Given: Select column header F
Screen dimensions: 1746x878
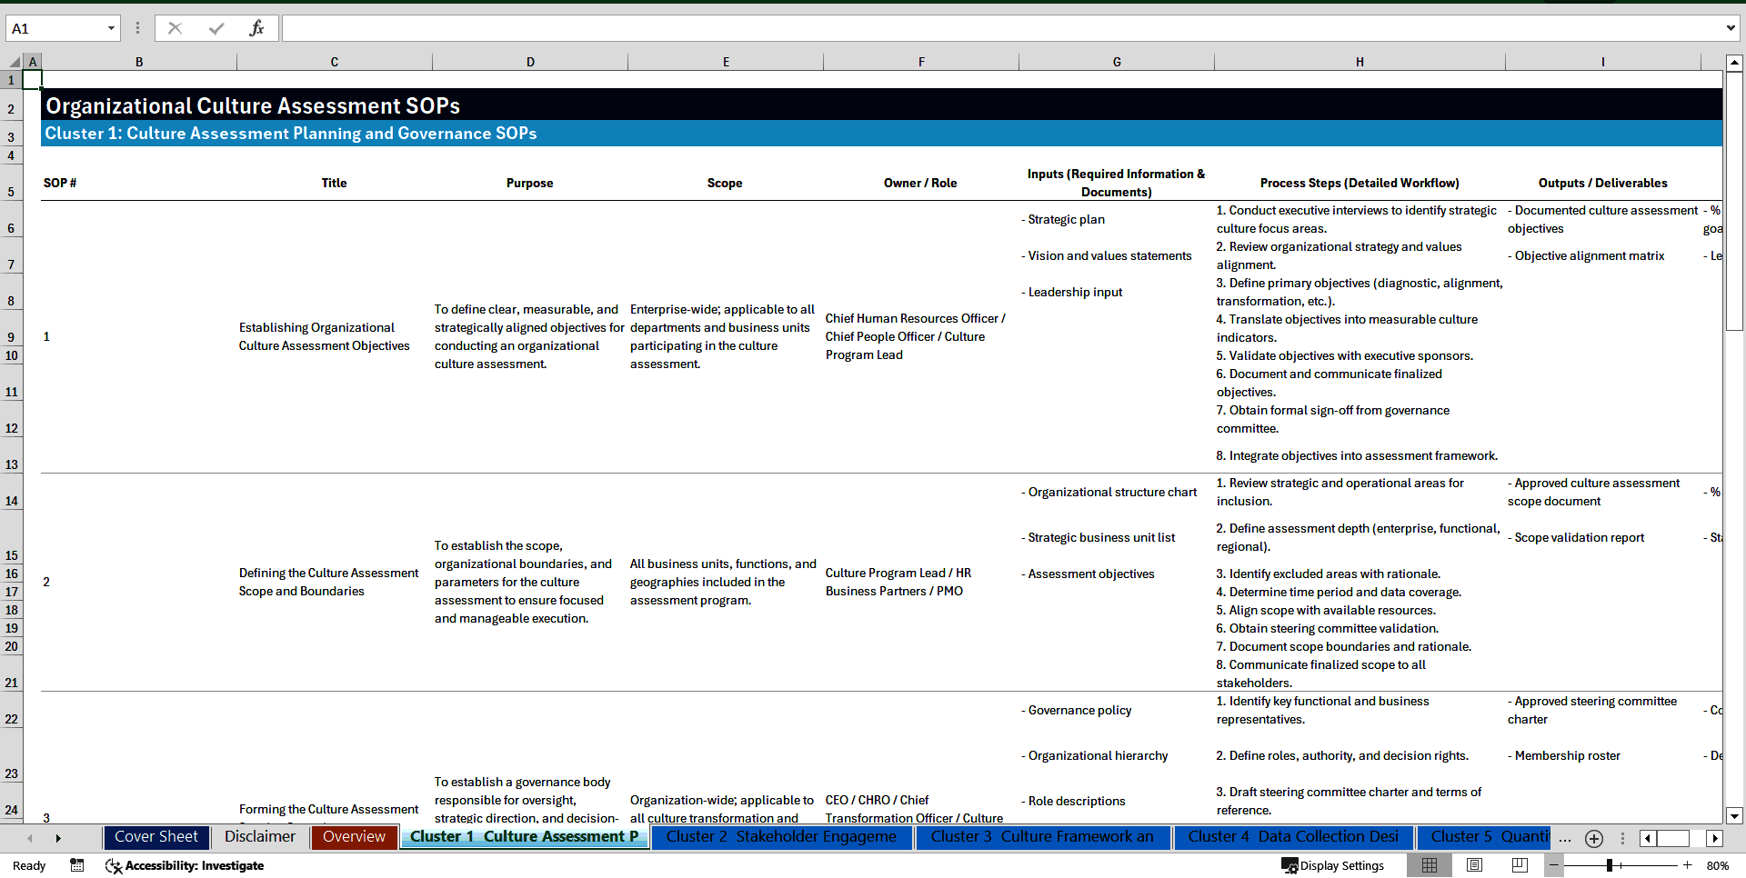Looking at the screenshot, I should pos(921,61).
